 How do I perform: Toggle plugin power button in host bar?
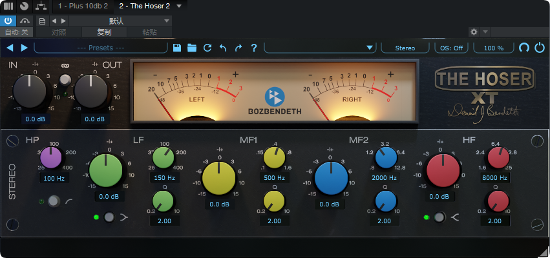tap(8, 21)
